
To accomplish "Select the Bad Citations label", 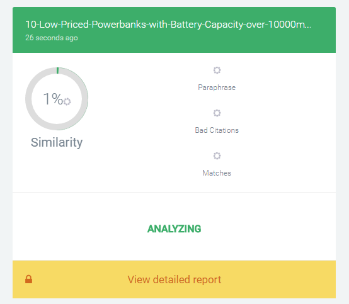I will pos(217,130).
